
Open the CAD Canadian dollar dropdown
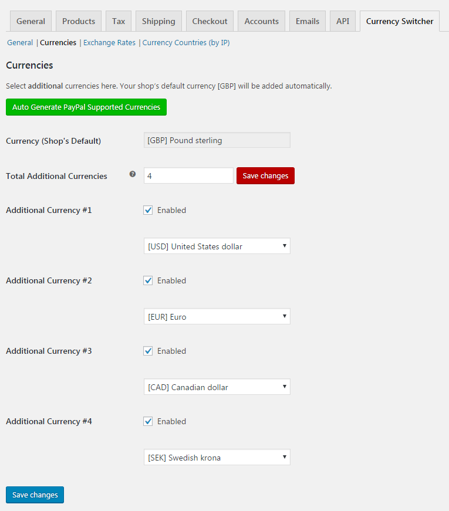click(x=217, y=387)
